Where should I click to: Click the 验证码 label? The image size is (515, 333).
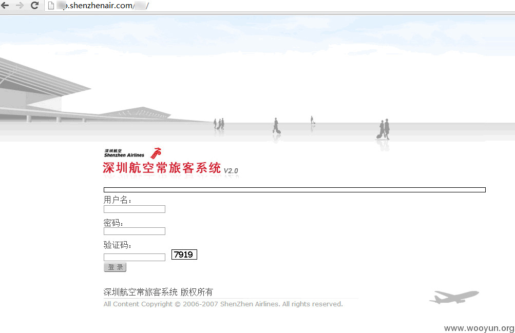(117, 245)
